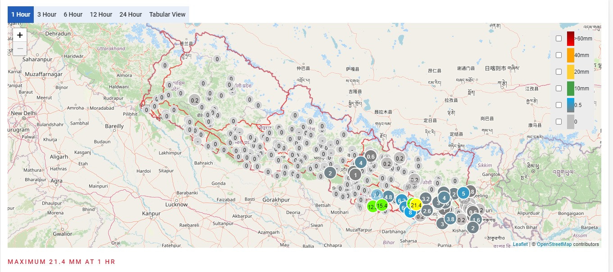Check the 20mm rainfall legend filter
This screenshot has width=613, height=272.
coord(559,71)
